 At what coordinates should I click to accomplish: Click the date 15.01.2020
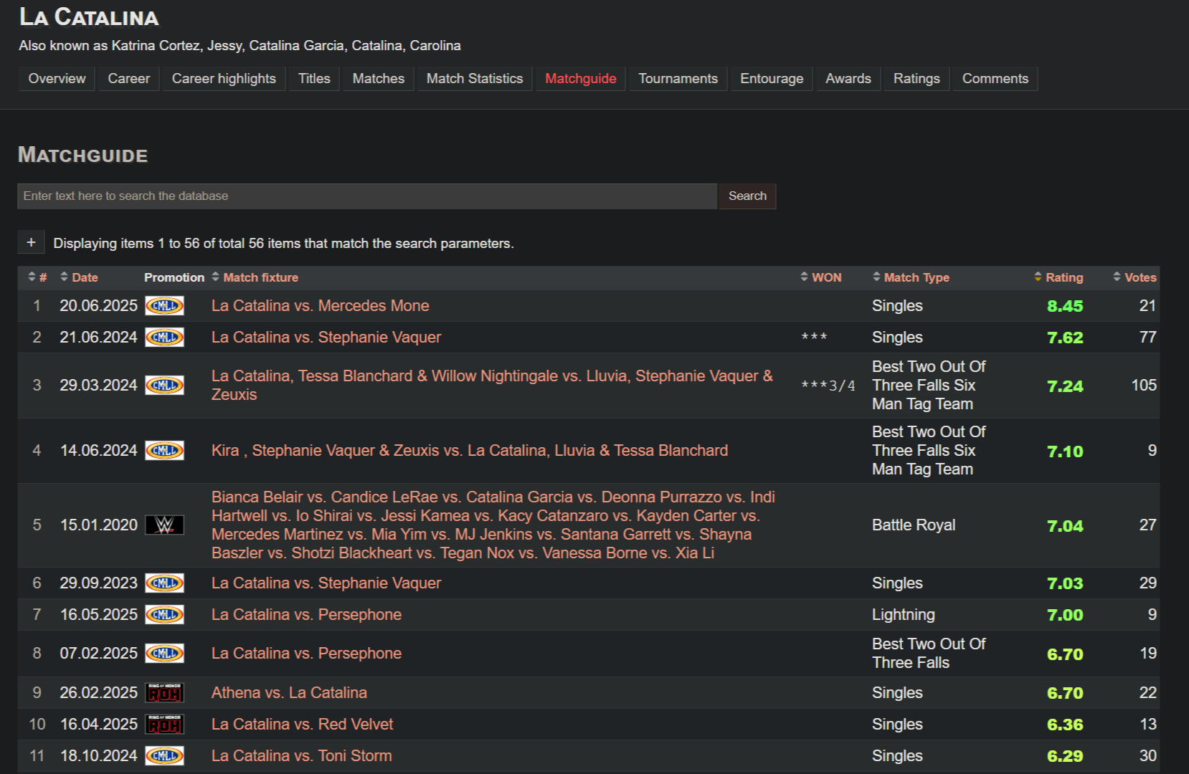(98, 525)
